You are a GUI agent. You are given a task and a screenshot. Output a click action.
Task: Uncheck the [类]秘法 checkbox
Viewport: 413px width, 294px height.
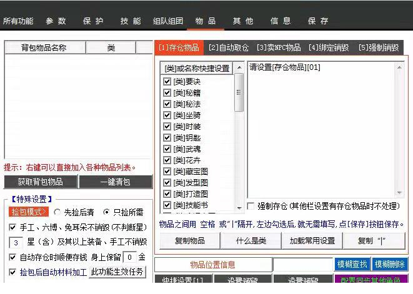click(x=167, y=104)
